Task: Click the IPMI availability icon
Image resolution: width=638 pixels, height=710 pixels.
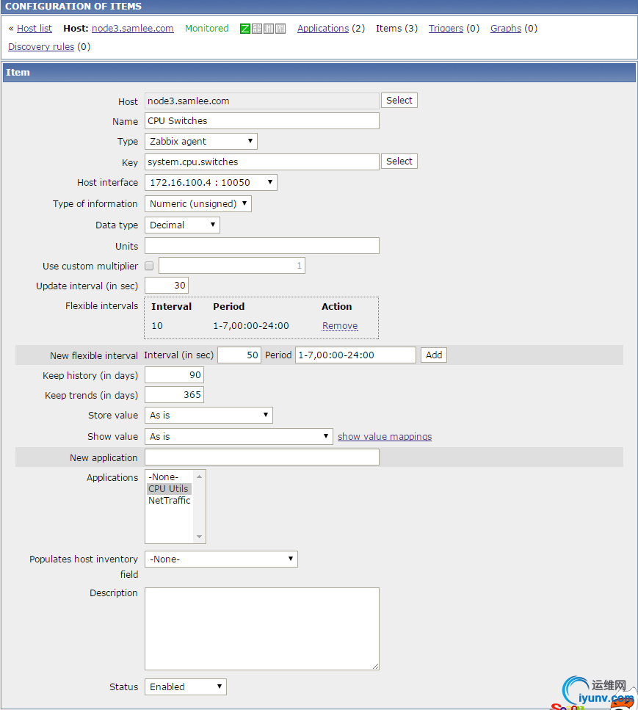Action: click(280, 29)
